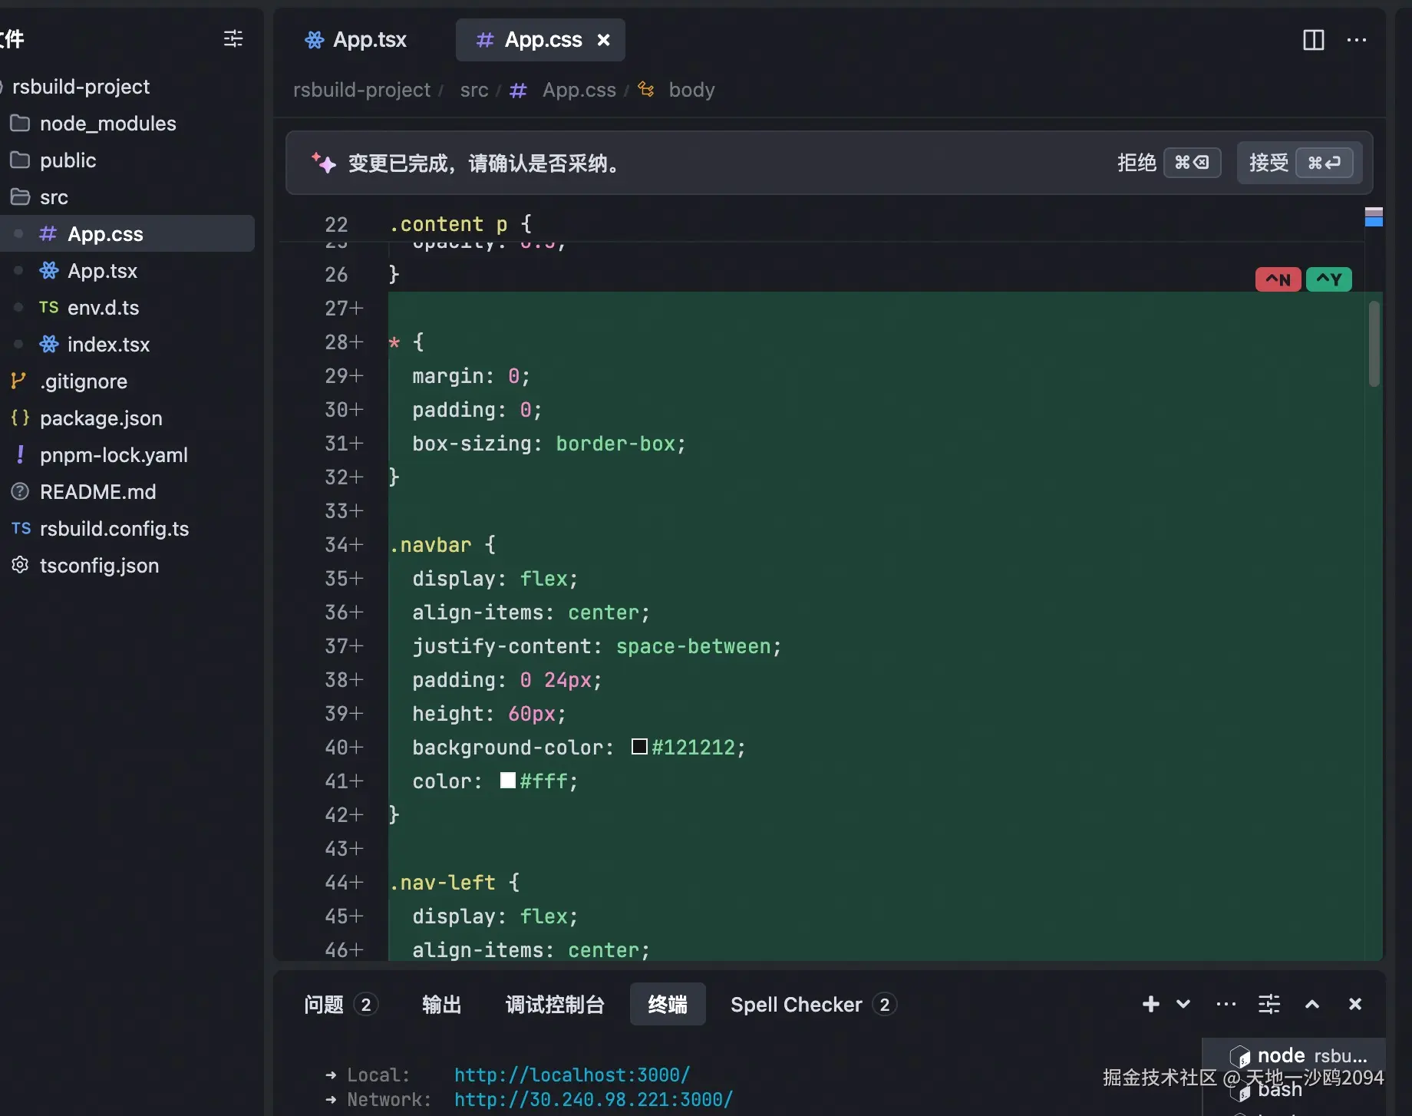
Task: Add a new terminal with plus icon
Action: 1150,1004
